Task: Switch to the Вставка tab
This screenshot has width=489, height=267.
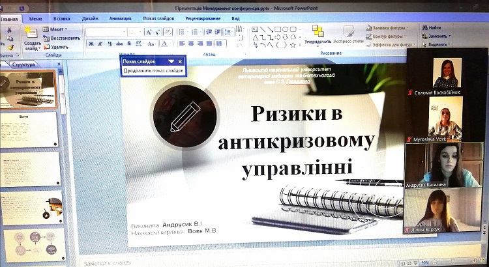Action: (x=61, y=19)
